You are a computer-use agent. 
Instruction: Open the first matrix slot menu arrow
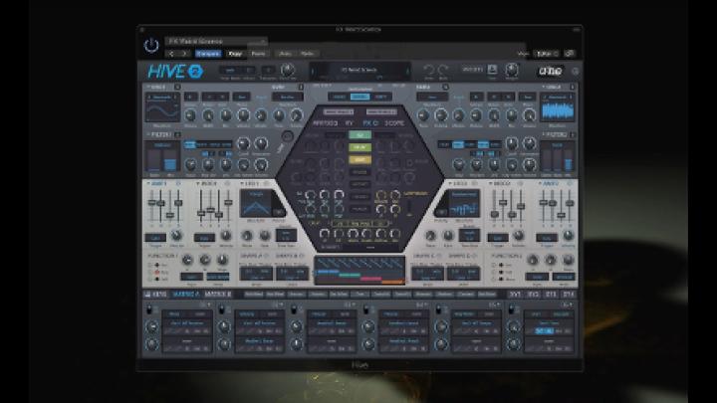point(209,304)
